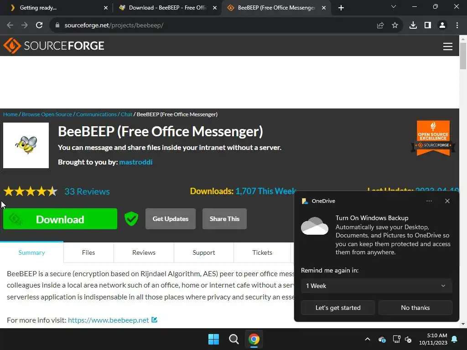Viewport: 467px width, 350px height.
Task: Open the tab search chevron
Action: tap(394, 6)
